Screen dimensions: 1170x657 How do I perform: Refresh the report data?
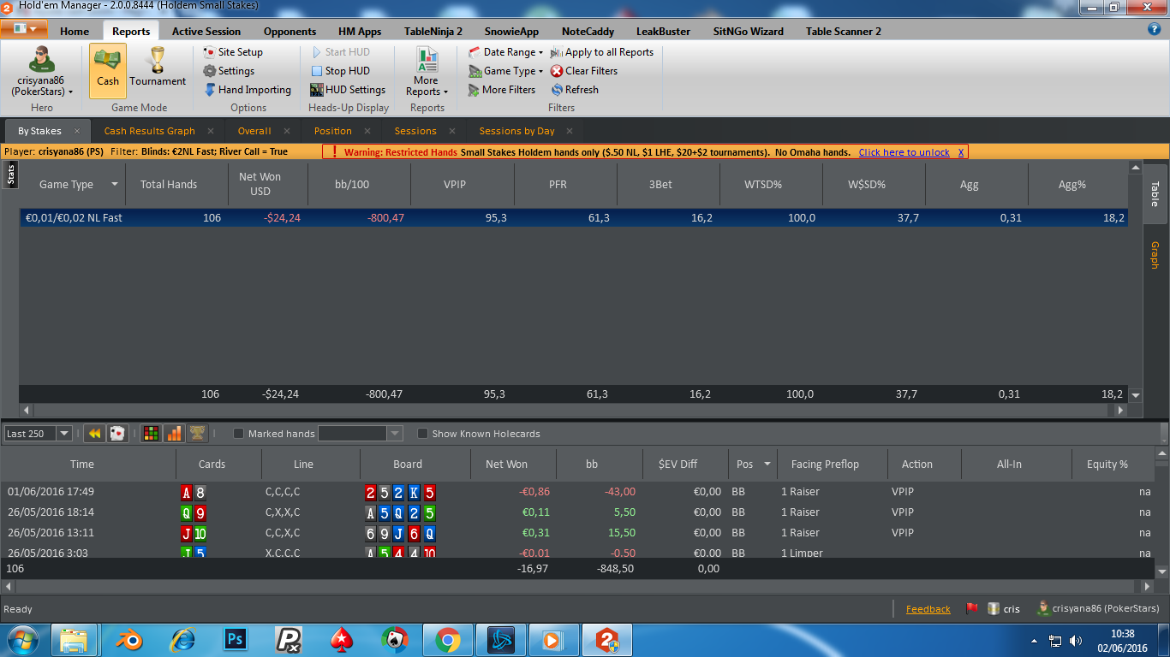click(x=575, y=90)
